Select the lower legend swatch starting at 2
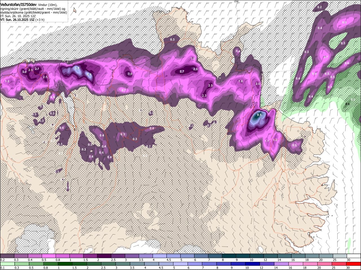This screenshot has height=270, width=361. [x=94, y=264]
